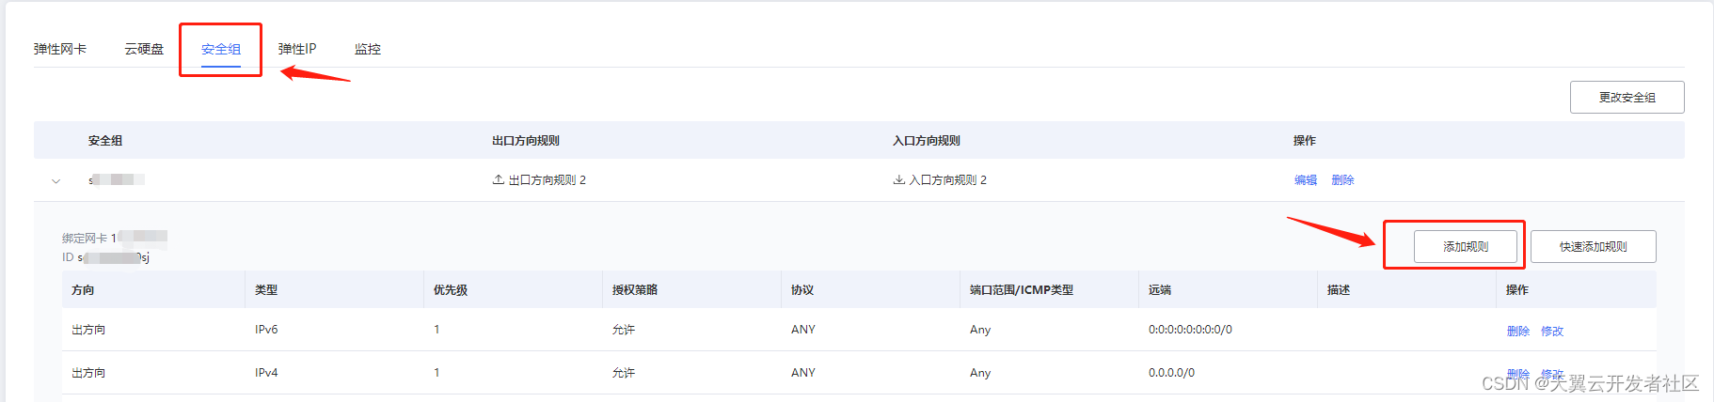This screenshot has width=1714, height=402.
Task: Delete the IPv6 outbound rule
Action: tap(1517, 331)
